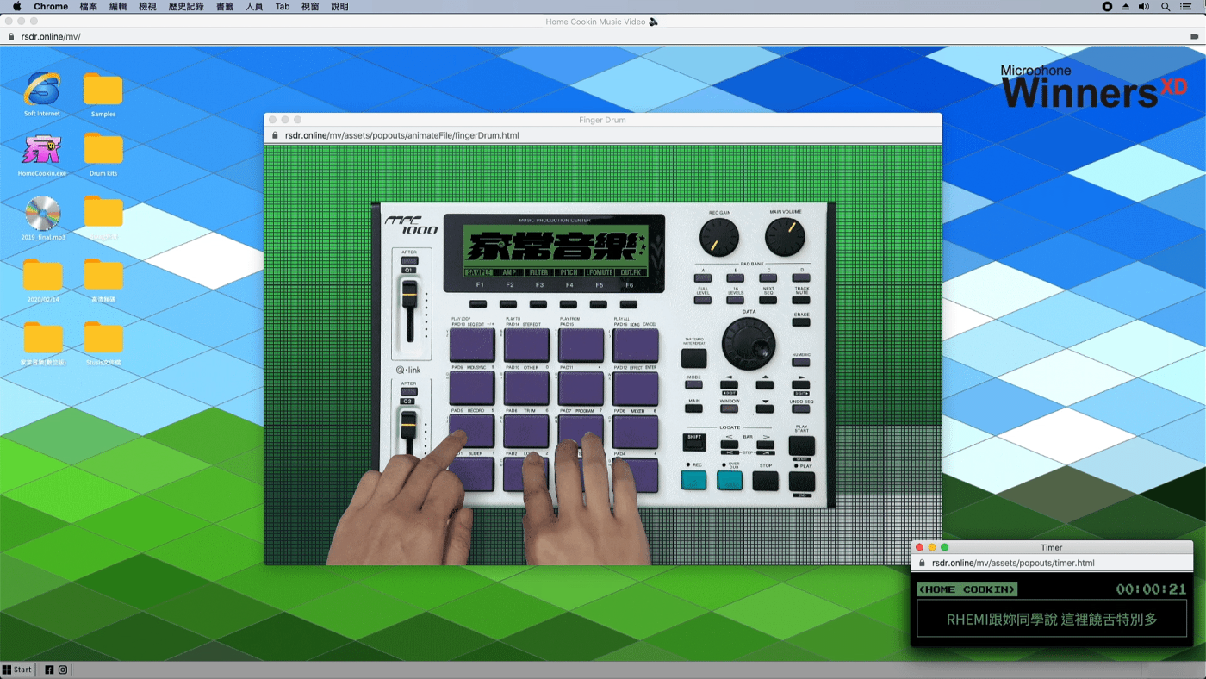Open macOS Spotlight search icon
The image size is (1206, 679).
tap(1166, 6)
